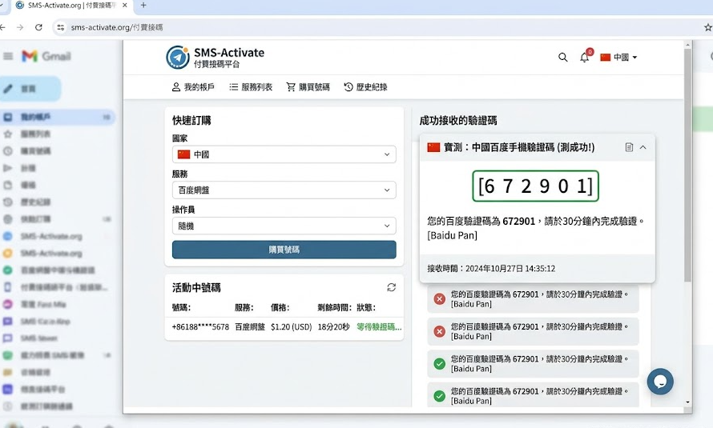Click the Gmail compose pencil button
Image resolution: width=713 pixels, height=428 pixels.
30,89
